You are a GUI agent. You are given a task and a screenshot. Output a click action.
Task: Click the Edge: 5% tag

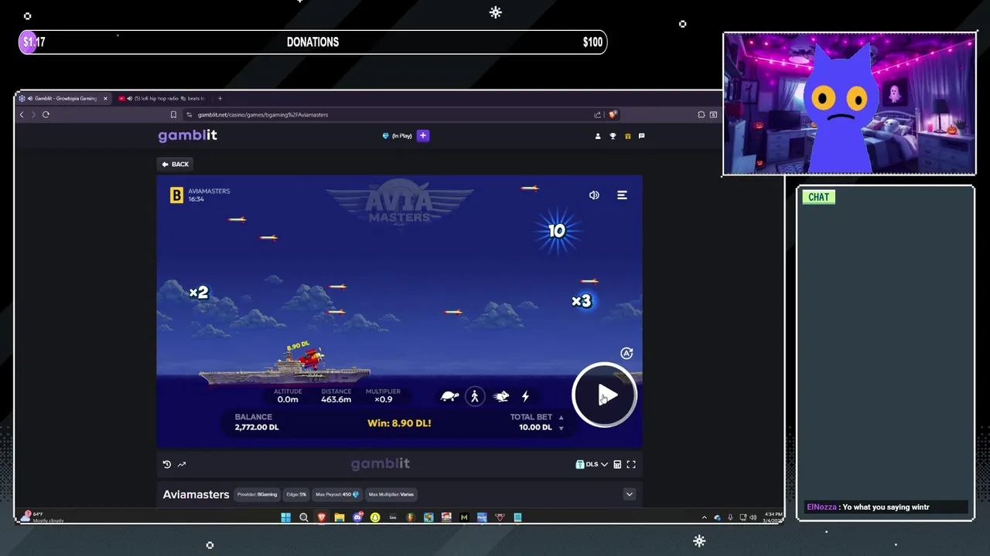point(297,494)
